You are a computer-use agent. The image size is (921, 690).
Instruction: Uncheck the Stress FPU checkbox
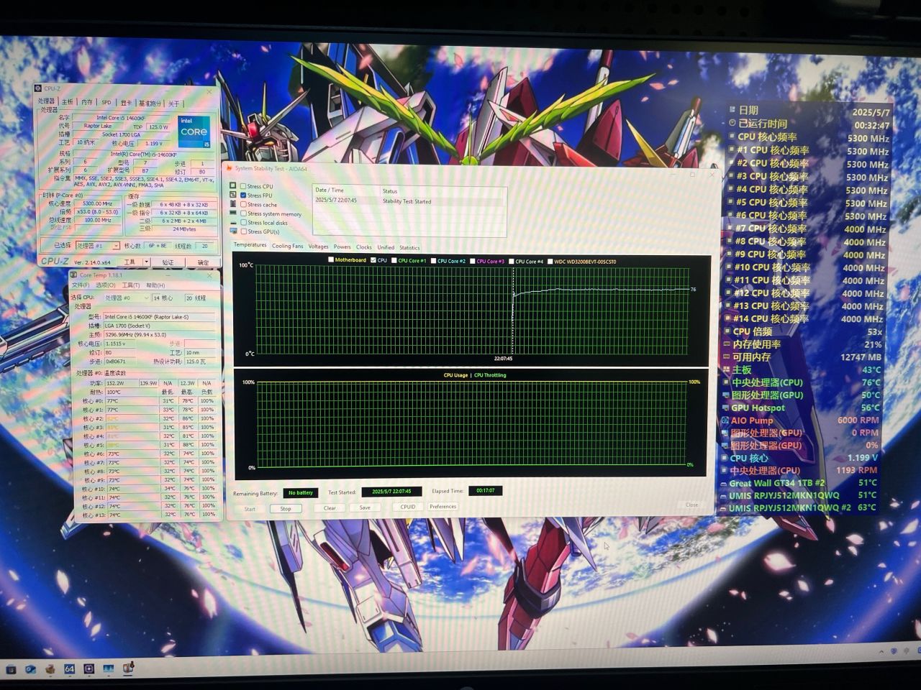click(x=243, y=195)
